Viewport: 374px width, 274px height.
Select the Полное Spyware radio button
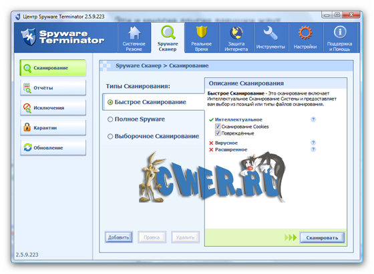pyautogui.click(x=110, y=119)
